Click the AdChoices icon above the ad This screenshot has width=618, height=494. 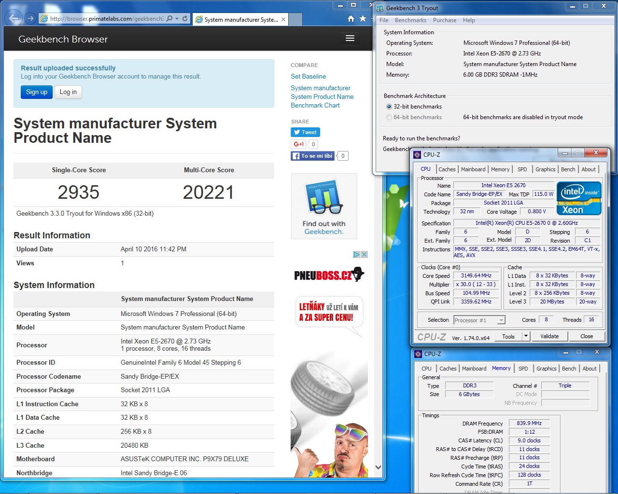356,254
